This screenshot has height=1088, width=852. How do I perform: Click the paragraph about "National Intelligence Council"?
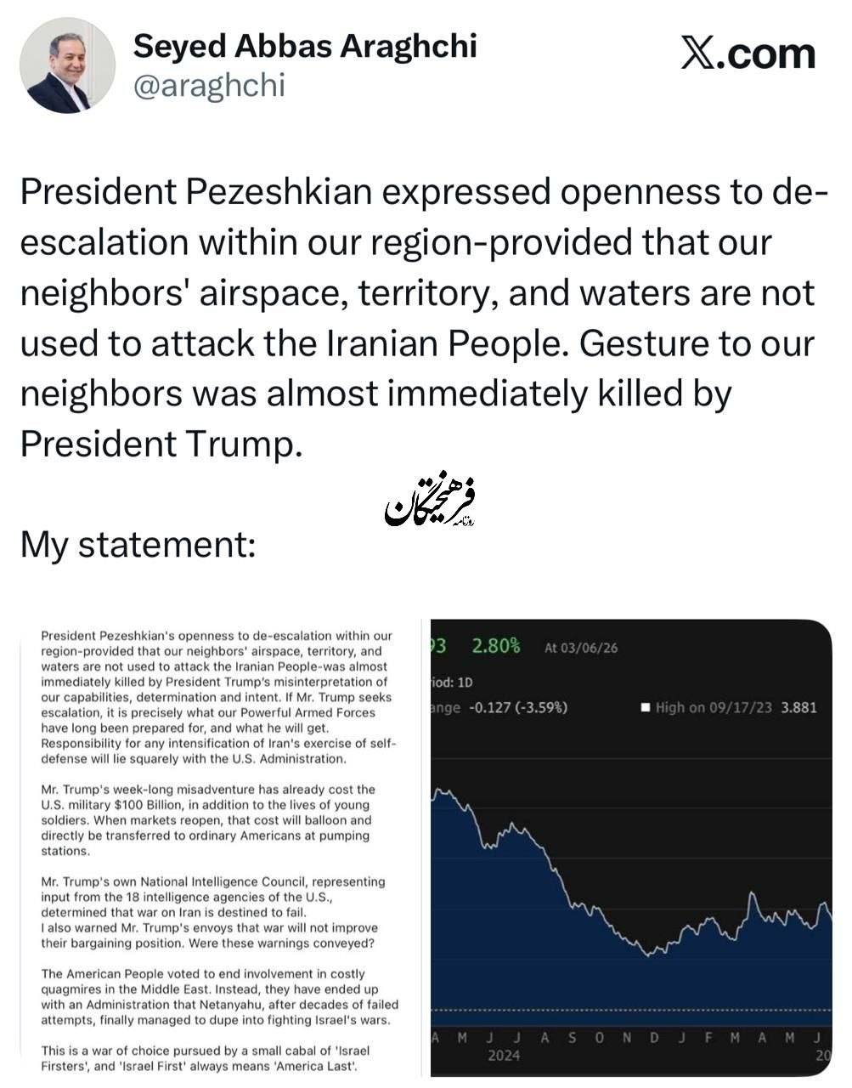tap(212, 912)
